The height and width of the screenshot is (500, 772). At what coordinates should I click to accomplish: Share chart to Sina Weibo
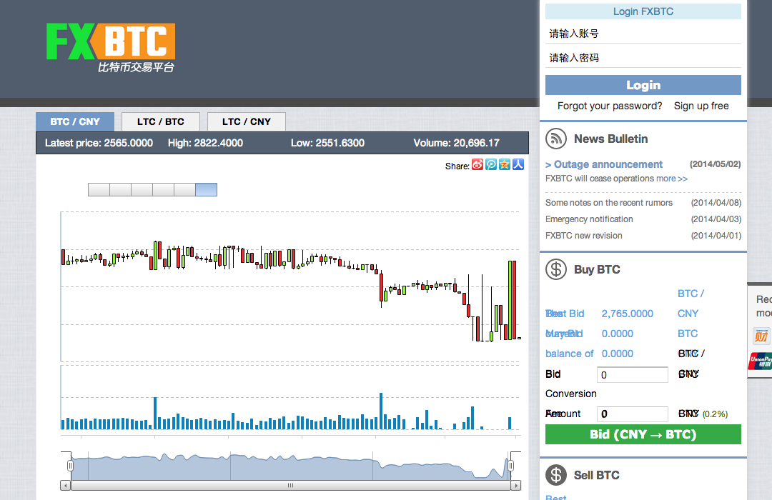pyautogui.click(x=477, y=165)
